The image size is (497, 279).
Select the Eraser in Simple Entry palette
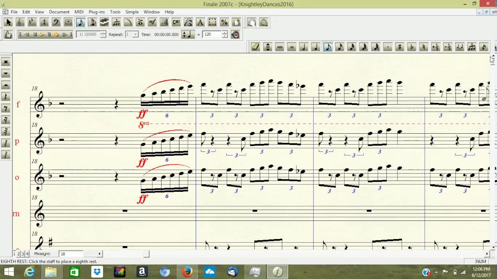[x=255, y=47]
